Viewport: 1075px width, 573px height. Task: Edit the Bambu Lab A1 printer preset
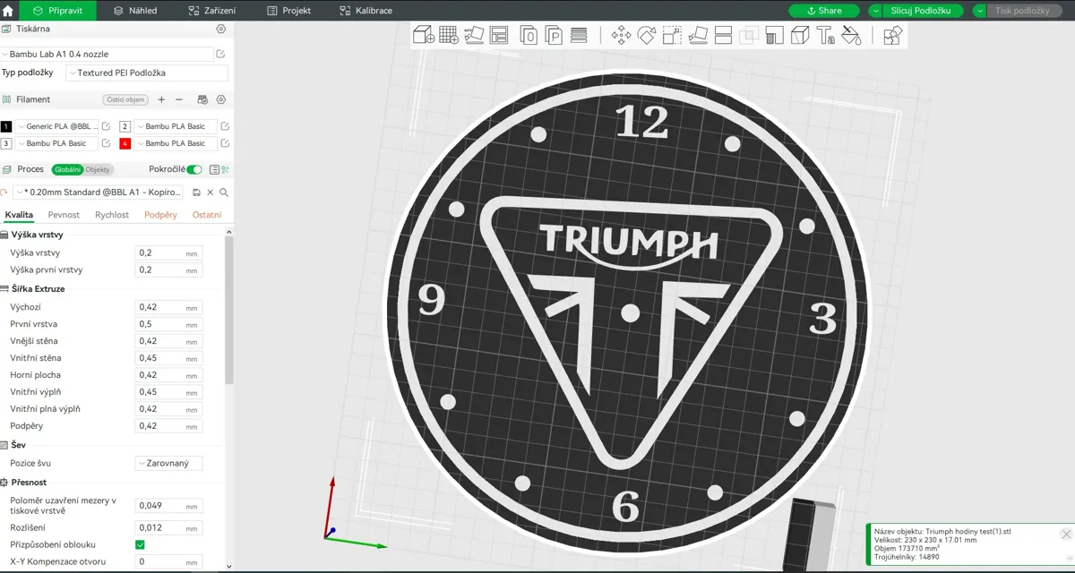(x=221, y=55)
